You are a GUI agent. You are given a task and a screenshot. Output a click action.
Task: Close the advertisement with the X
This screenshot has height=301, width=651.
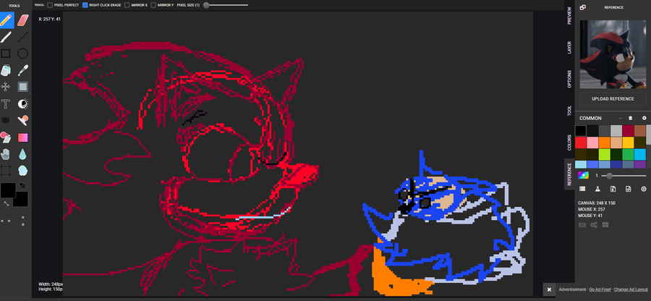(x=549, y=289)
